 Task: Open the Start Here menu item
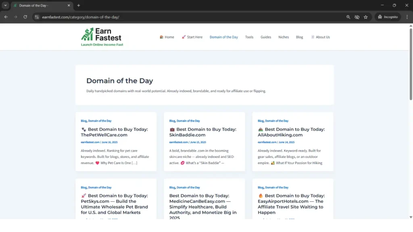click(192, 37)
